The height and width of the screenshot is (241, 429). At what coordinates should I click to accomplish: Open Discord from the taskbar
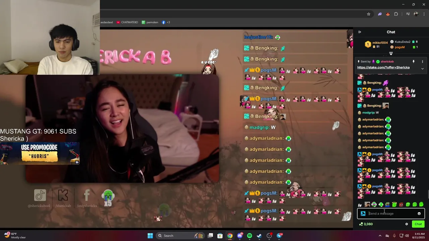point(240,236)
